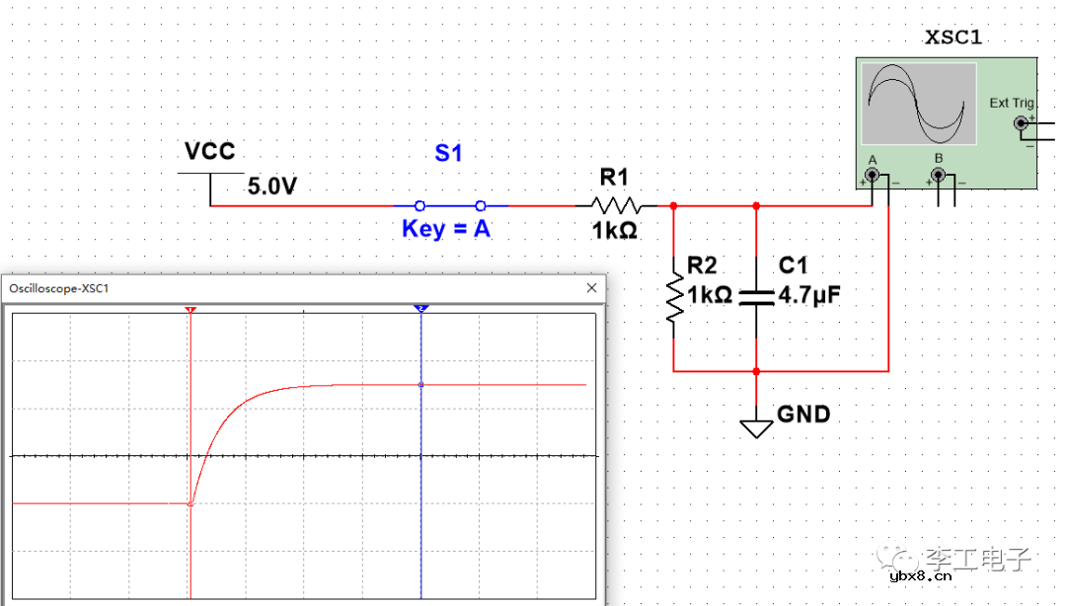The height and width of the screenshot is (606, 1066).
Task: Toggle switch S1 on the circuit
Action: 450,205
